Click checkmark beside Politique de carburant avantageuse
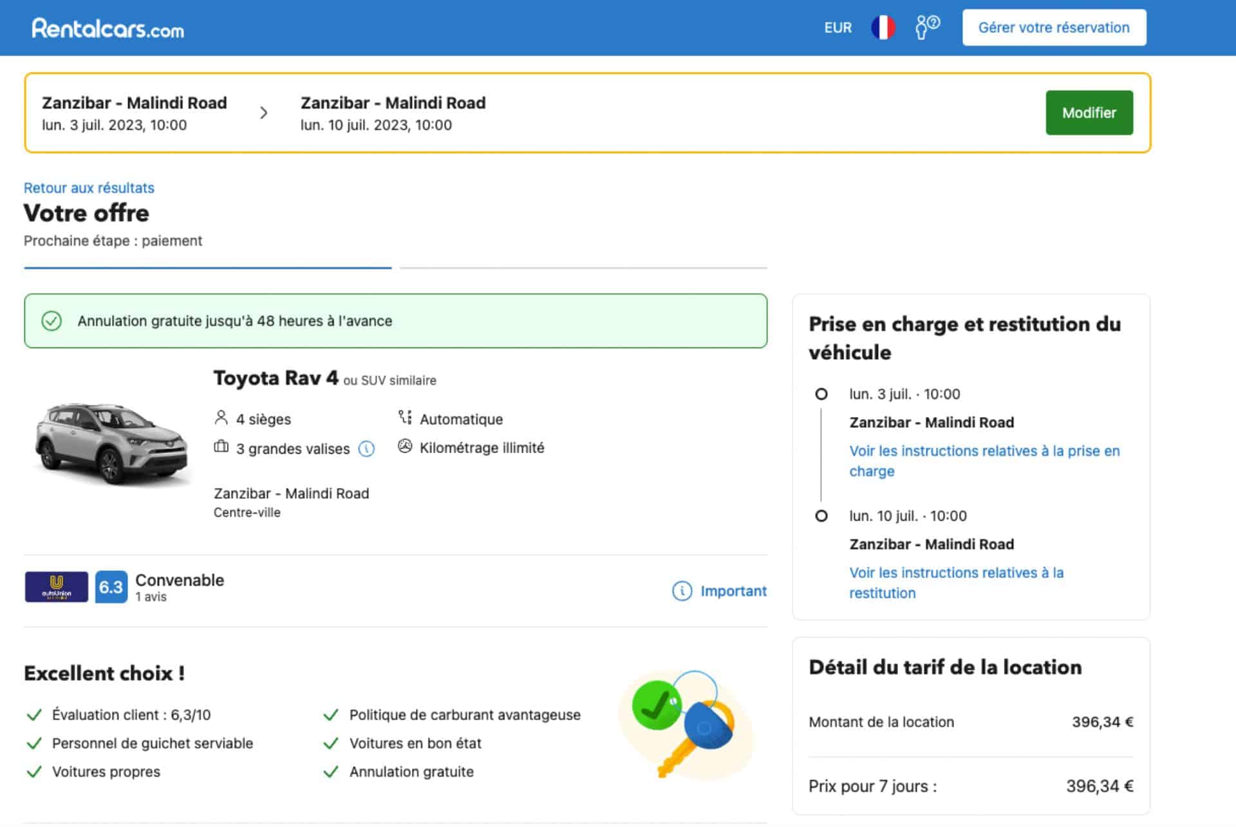 pyautogui.click(x=331, y=715)
